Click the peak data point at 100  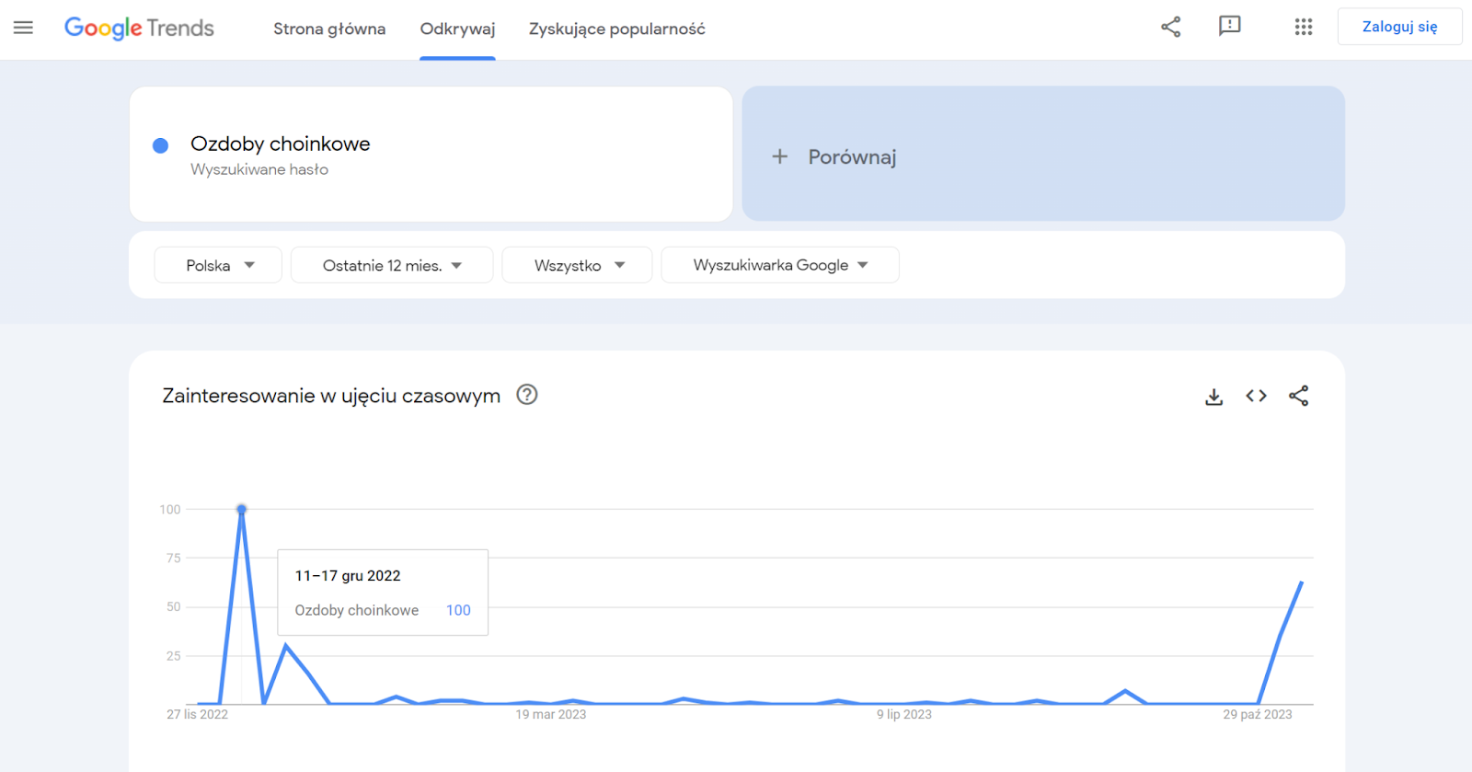241,509
